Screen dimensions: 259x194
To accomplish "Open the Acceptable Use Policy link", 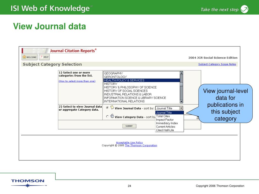I will (x=129, y=142).
